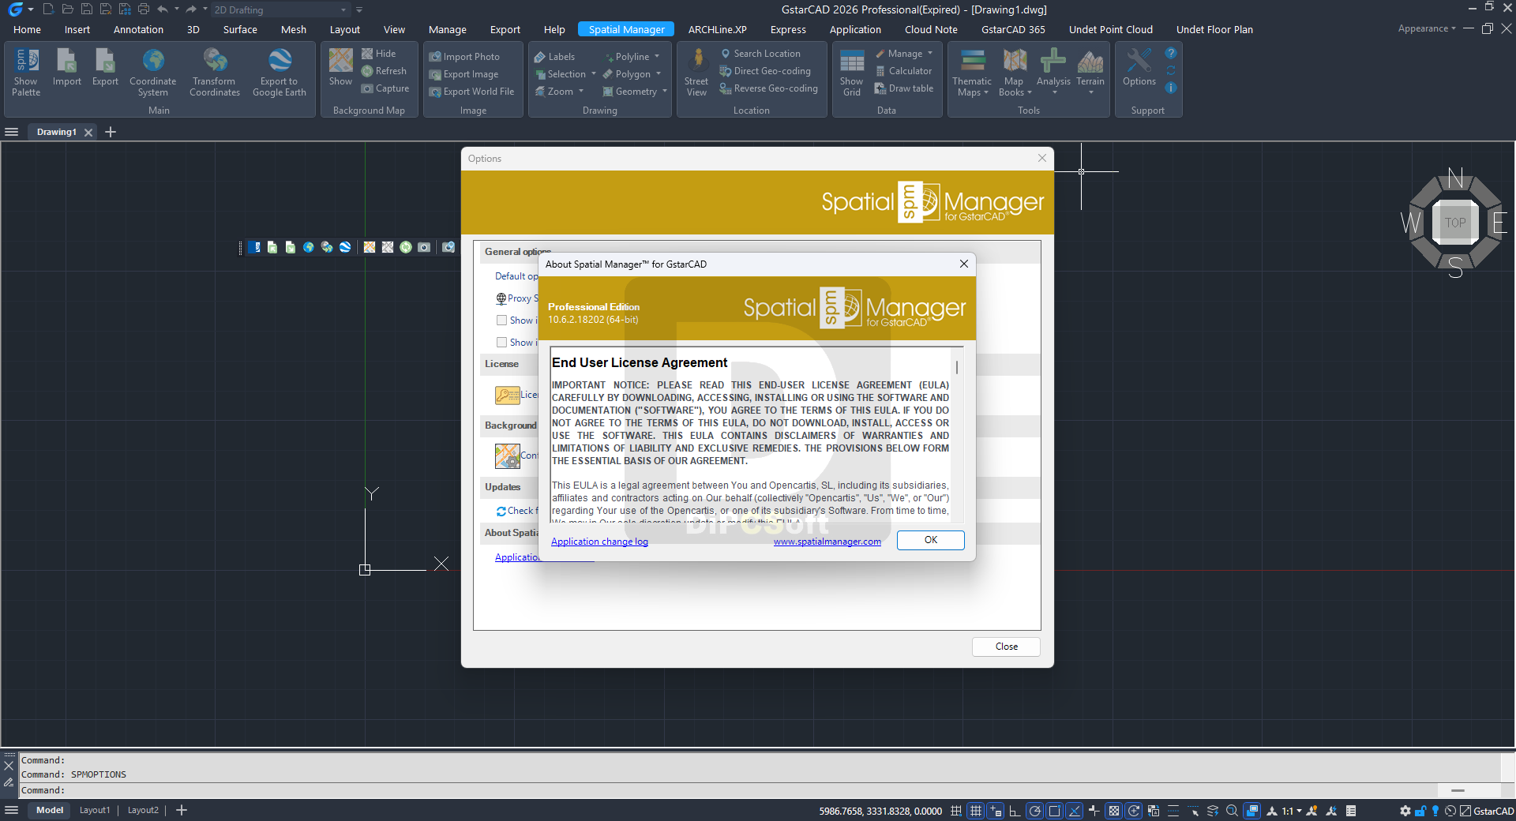Screen dimensions: 1516x821
Task: Click the Print icon in the quick access toolbar
Action: (x=144, y=9)
